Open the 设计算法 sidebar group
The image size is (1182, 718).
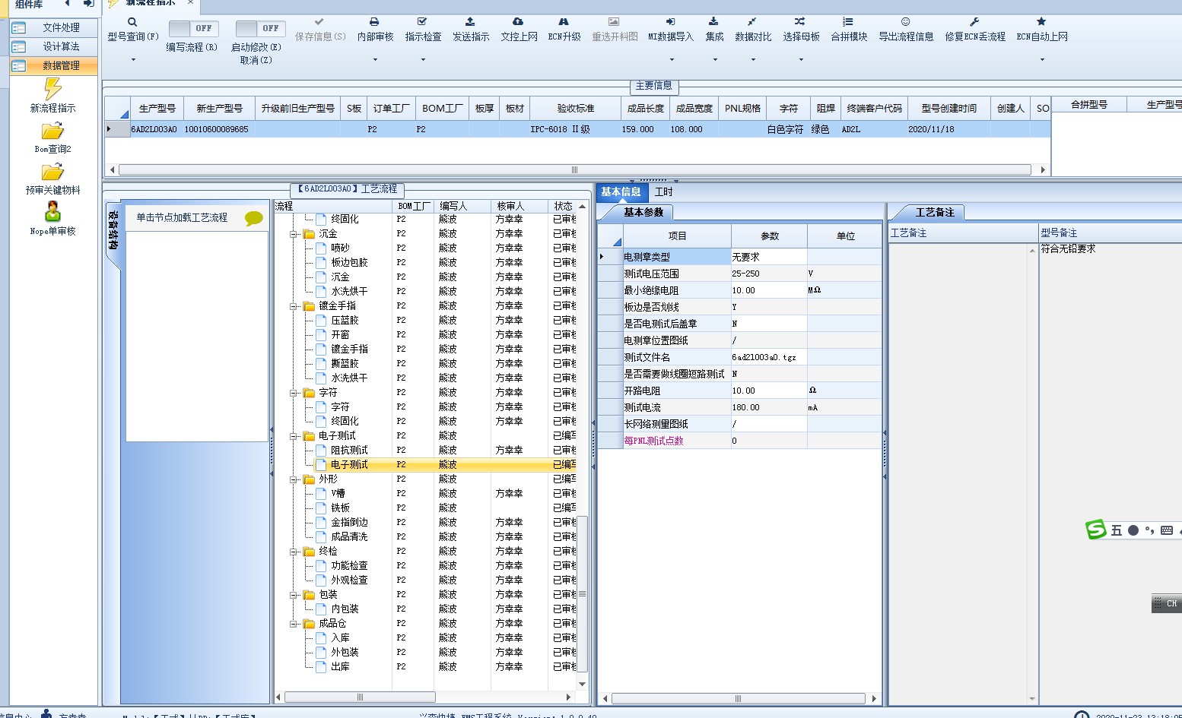[x=54, y=46]
